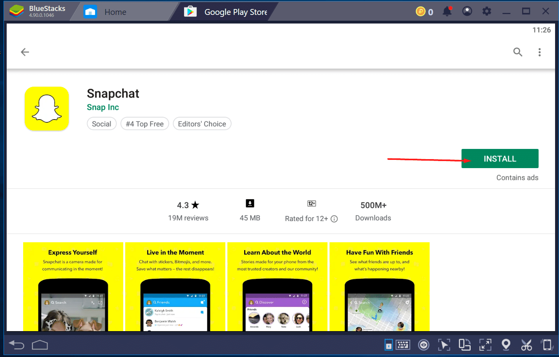The image size is (559, 357).
Task: Click the Android home button in bottom bar
Action: click(40, 345)
